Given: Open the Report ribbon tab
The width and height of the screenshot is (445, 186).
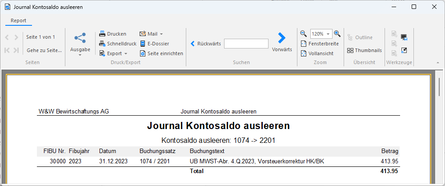Looking at the screenshot, I should [18, 20].
